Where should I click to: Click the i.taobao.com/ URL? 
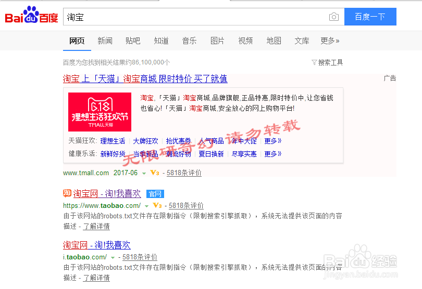[x=85, y=257]
